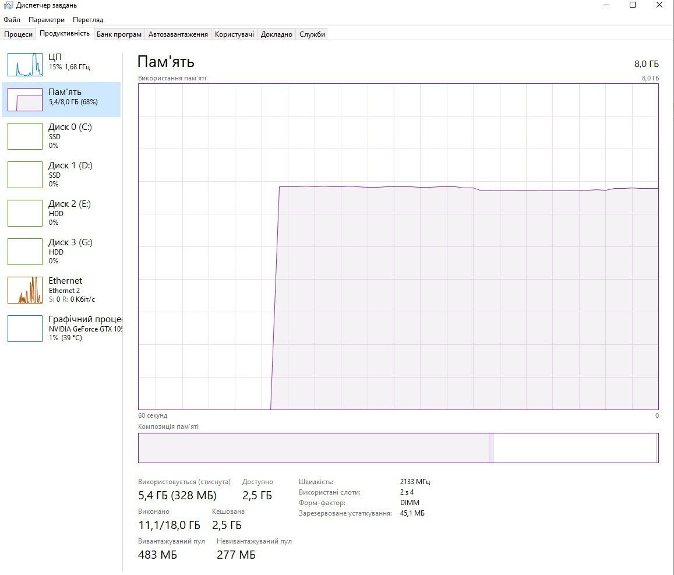Click the Доступно 2,5 ГБ value
Screen dimensions: 674x575
pos(257,496)
